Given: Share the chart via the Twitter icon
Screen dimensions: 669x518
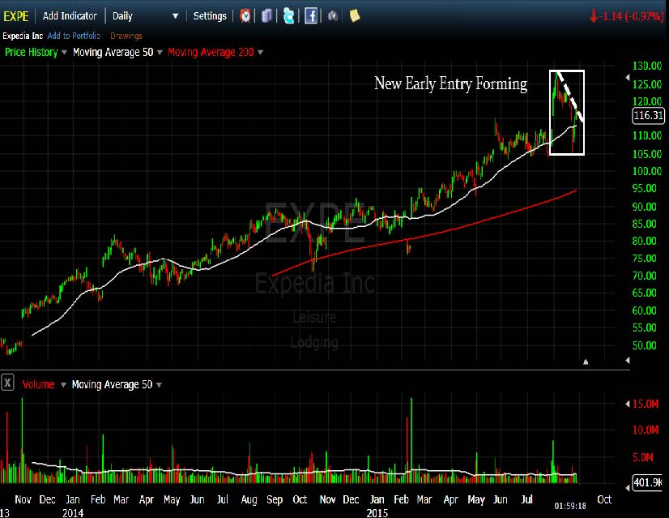Looking at the screenshot, I should click(289, 16).
